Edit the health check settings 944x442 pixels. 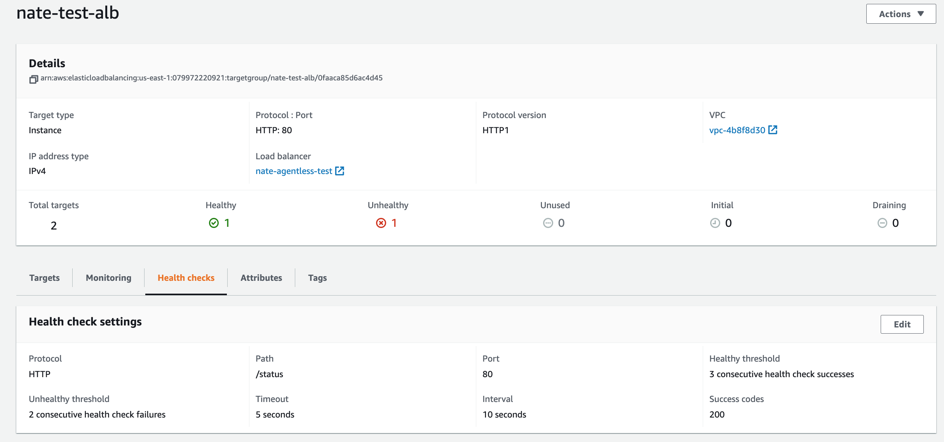coord(902,324)
